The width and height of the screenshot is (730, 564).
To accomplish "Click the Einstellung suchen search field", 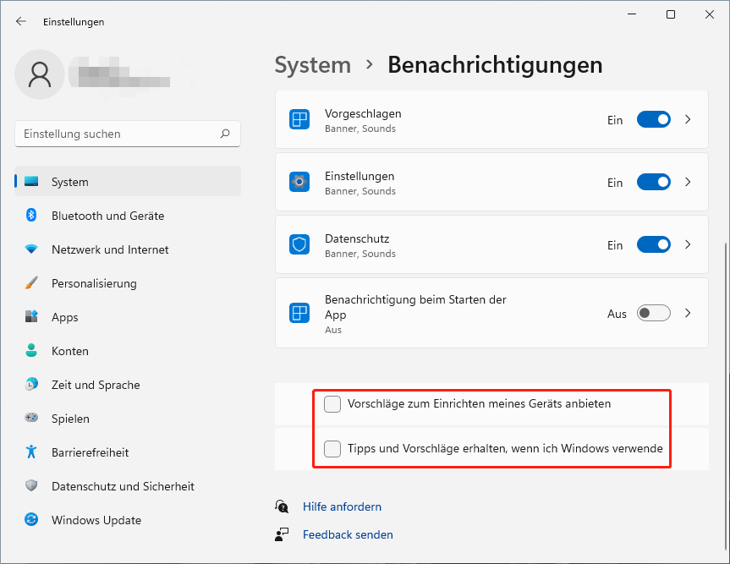I will [x=128, y=134].
